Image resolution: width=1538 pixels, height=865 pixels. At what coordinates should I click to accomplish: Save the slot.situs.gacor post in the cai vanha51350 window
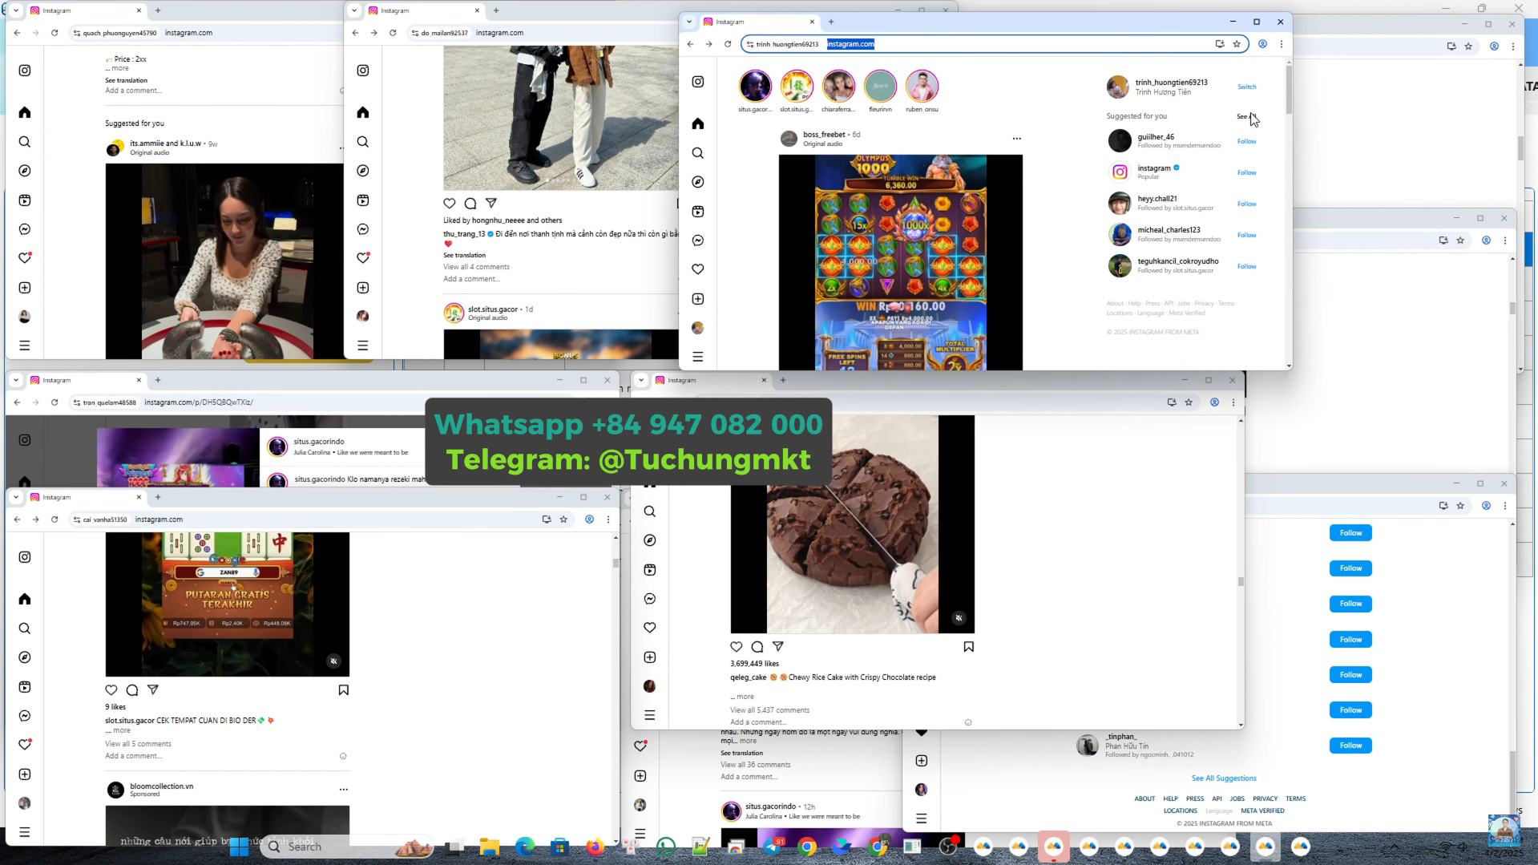[344, 690]
